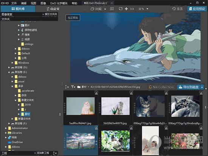208x156 pixels.
Task: Click the viewer panel vertical dots handle
Action: click(x=62, y=83)
